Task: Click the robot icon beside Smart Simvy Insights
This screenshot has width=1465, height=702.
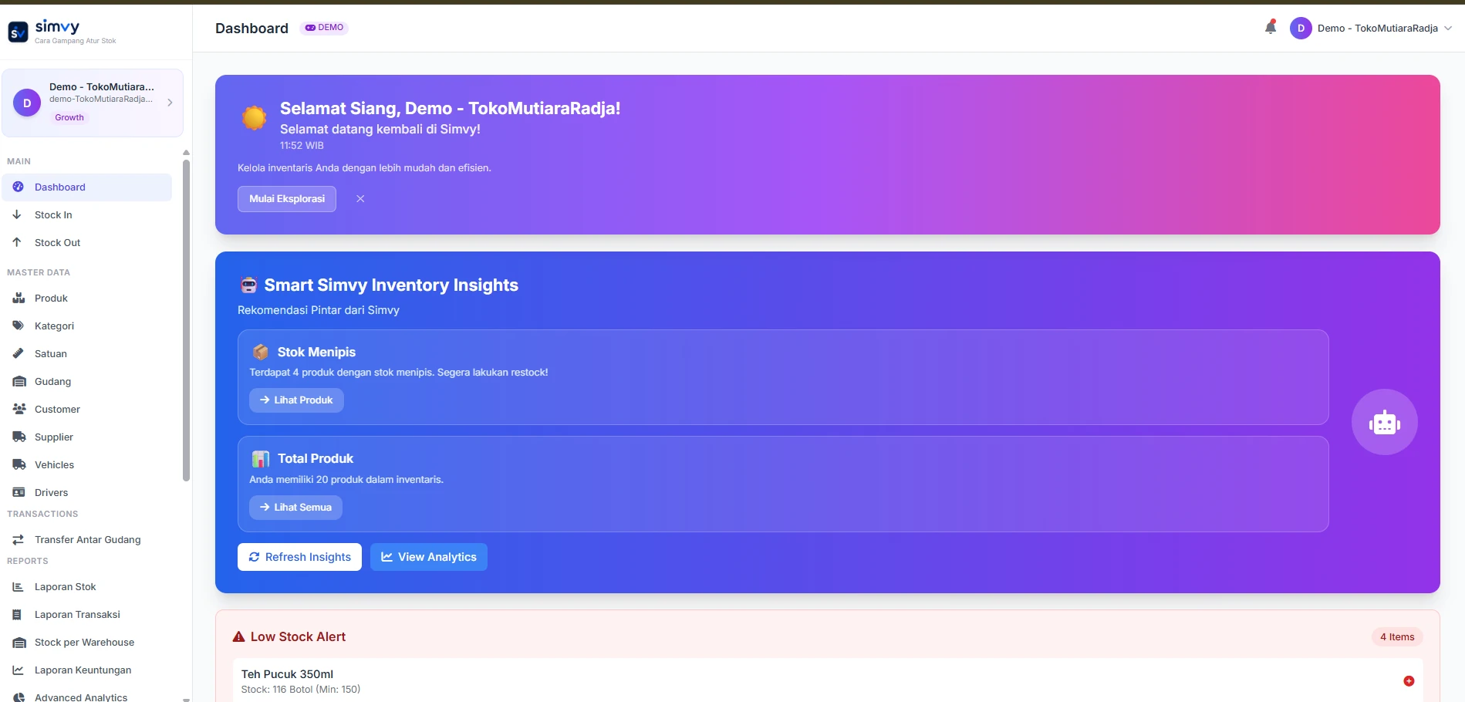Action: (x=248, y=285)
